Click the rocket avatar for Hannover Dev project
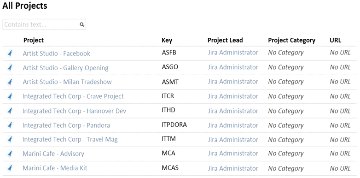Image resolution: width=360 pixels, height=178 pixels. pyautogui.click(x=10, y=111)
